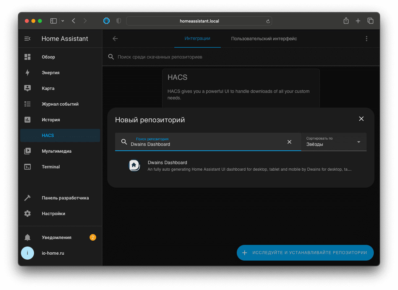
Task: Open the Энергия energy lightning icon
Action: tap(27, 73)
